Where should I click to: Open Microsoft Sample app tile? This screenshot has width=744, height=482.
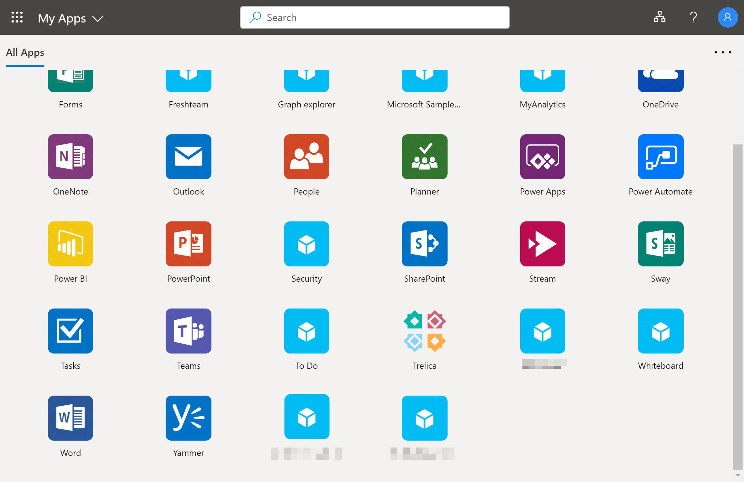pyautogui.click(x=424, y=81)
